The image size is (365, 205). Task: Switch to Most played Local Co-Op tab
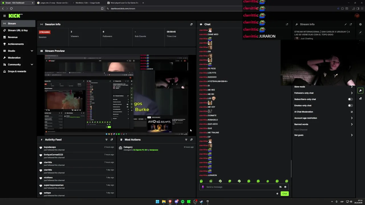tap(123, 3)
